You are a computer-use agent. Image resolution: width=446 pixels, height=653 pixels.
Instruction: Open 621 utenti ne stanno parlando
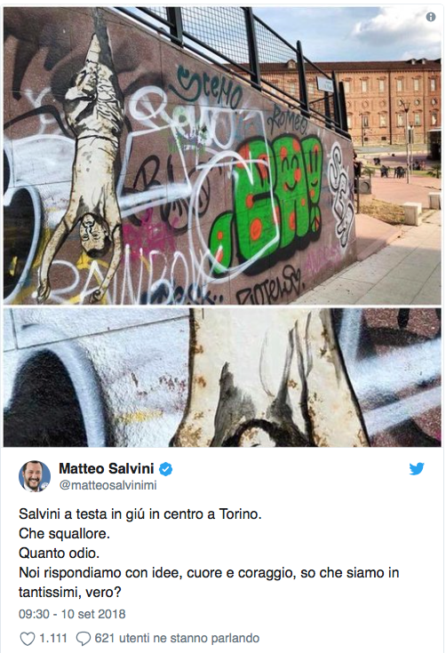pyautogui.click(x=177, y=638)
